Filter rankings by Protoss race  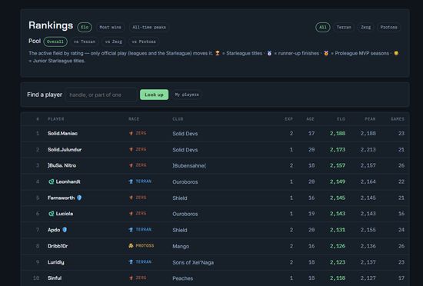pos(388,27)
